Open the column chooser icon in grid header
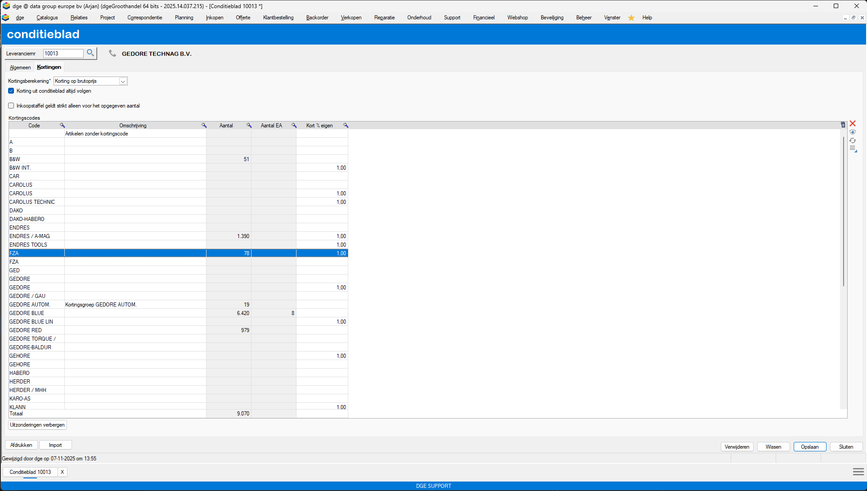867x491 pixels. (x=843, y=125)
